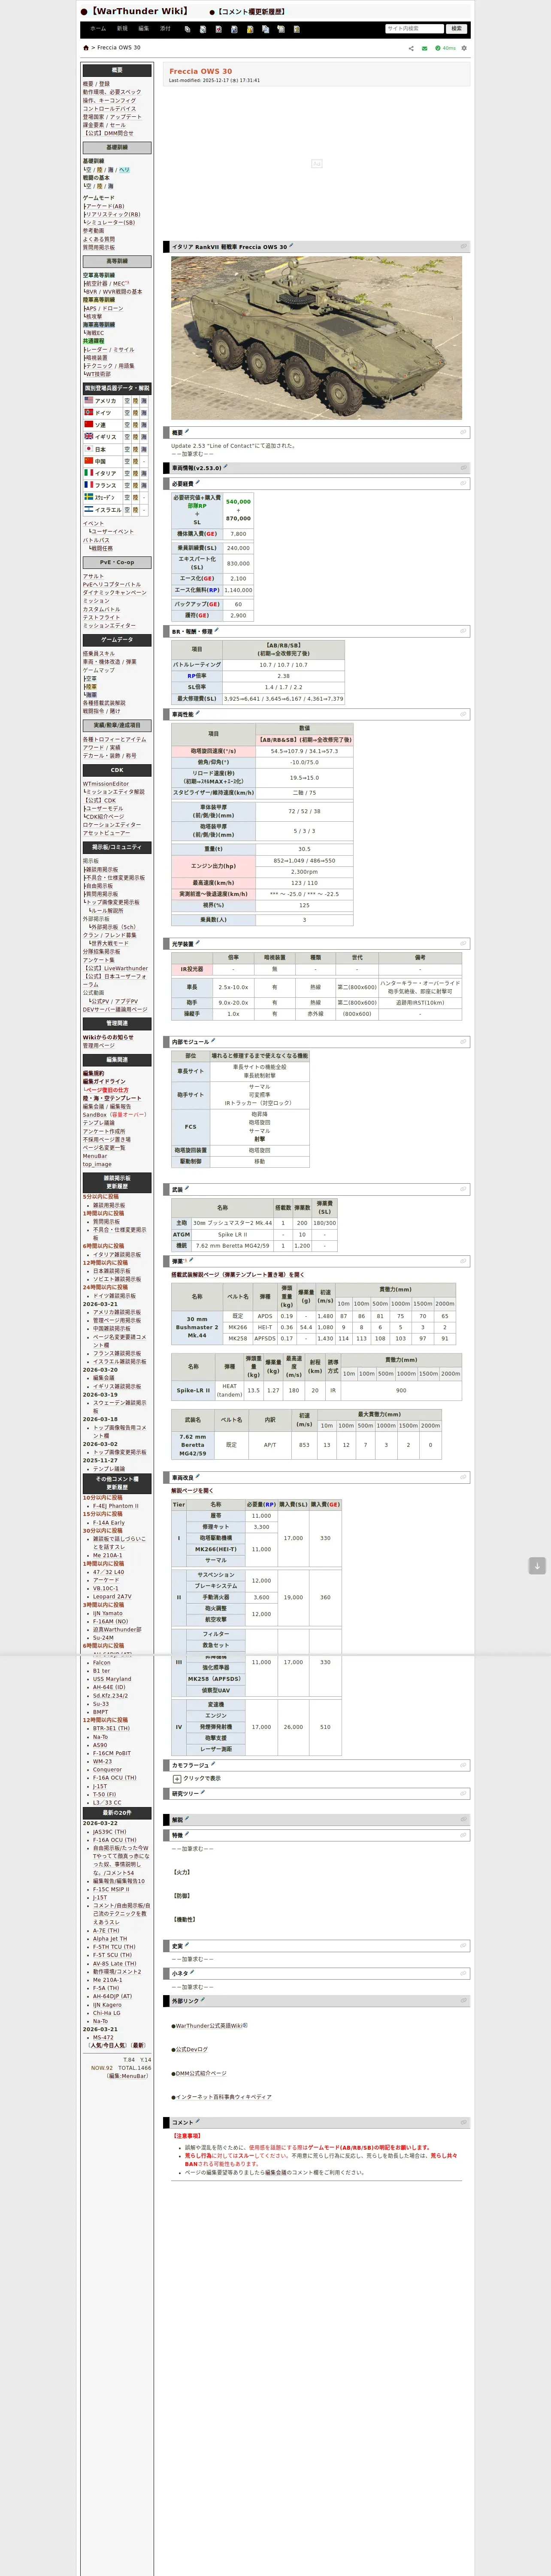Click the first page-tool icon in the black toolbar

[188, 29]
